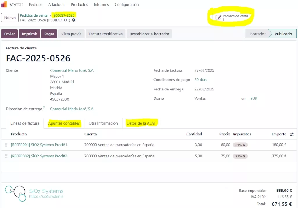Select the Borrador status stage
This screenshot has height=208, width=298.
point(258,34)
